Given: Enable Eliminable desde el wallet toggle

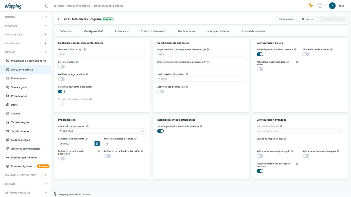Looking at the screenshot, I should click(306, 54).
